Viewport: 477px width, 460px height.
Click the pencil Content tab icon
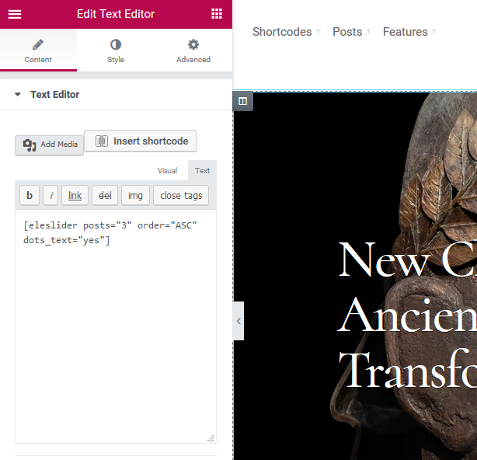[38, 45]
